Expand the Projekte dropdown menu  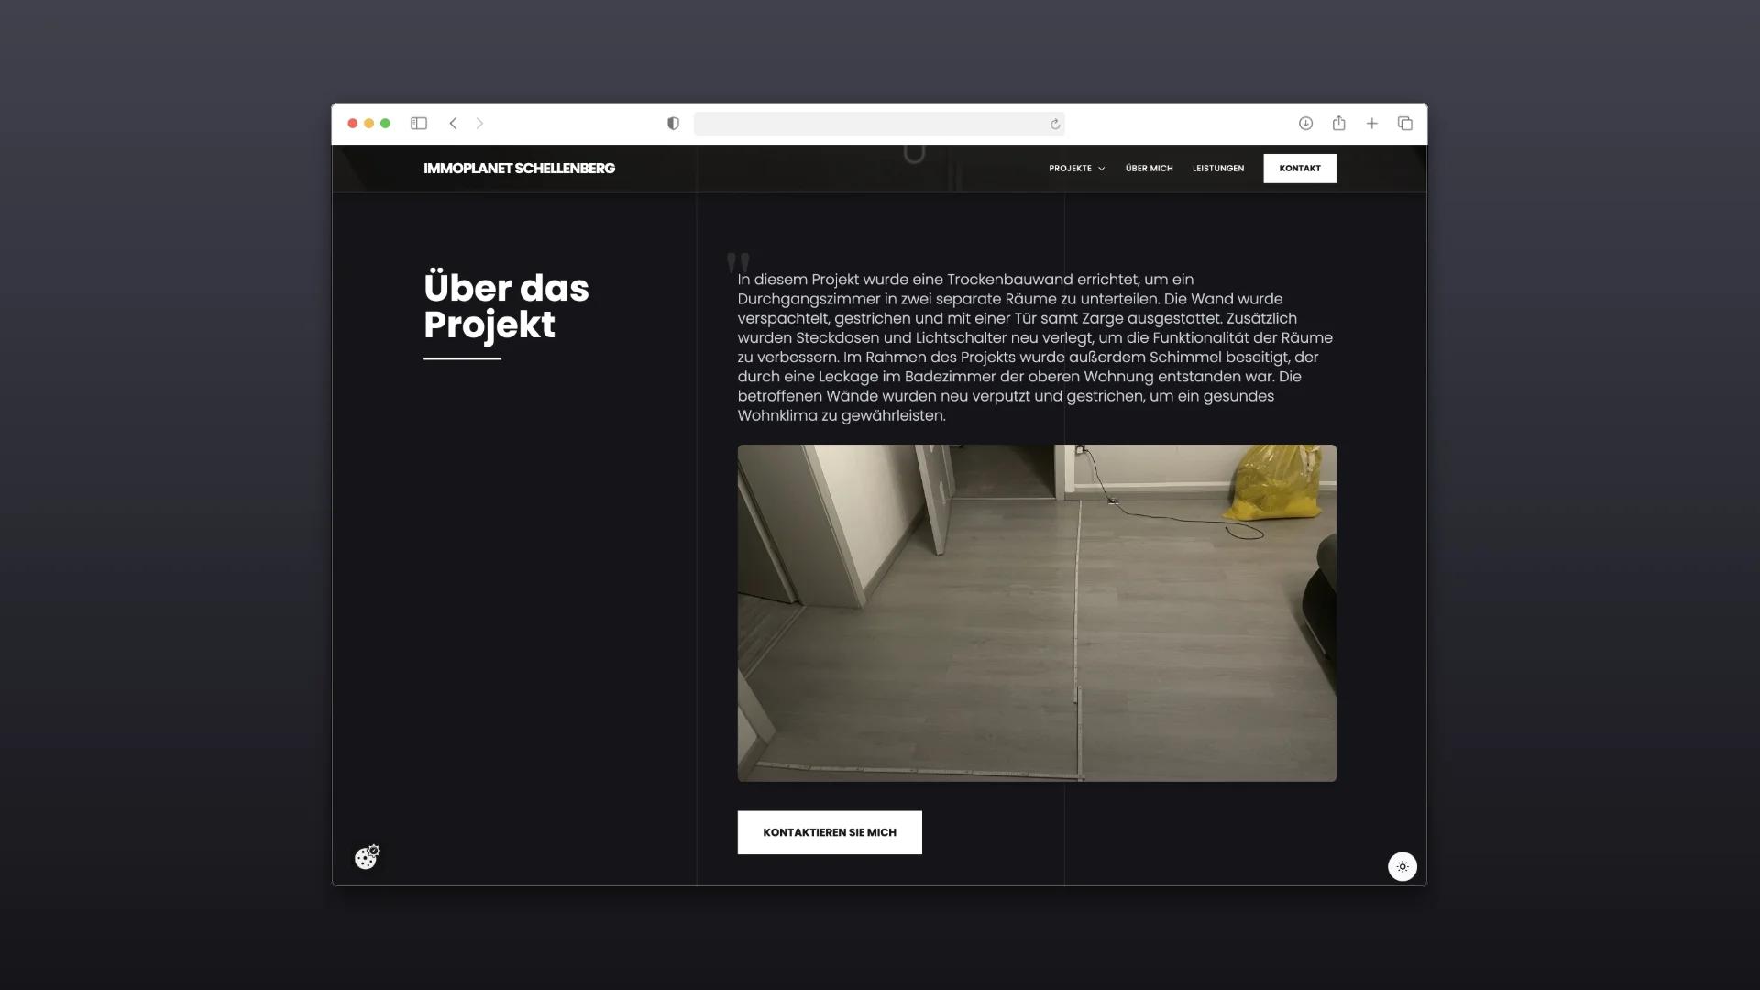click(1077, 169)
